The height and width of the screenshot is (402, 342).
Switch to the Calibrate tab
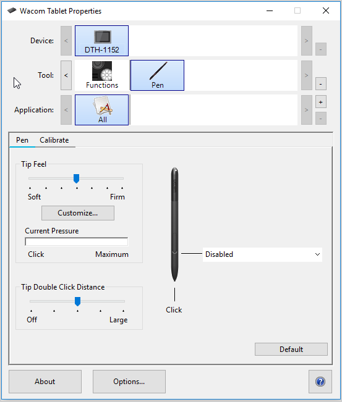tap(54, 140)
